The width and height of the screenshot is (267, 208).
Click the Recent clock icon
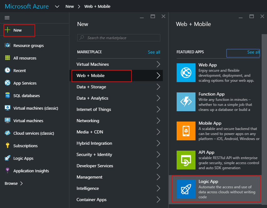coord(8,70)
